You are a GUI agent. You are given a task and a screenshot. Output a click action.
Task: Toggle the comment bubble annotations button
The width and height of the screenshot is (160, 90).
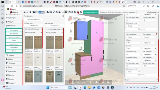tap(65, 12)
